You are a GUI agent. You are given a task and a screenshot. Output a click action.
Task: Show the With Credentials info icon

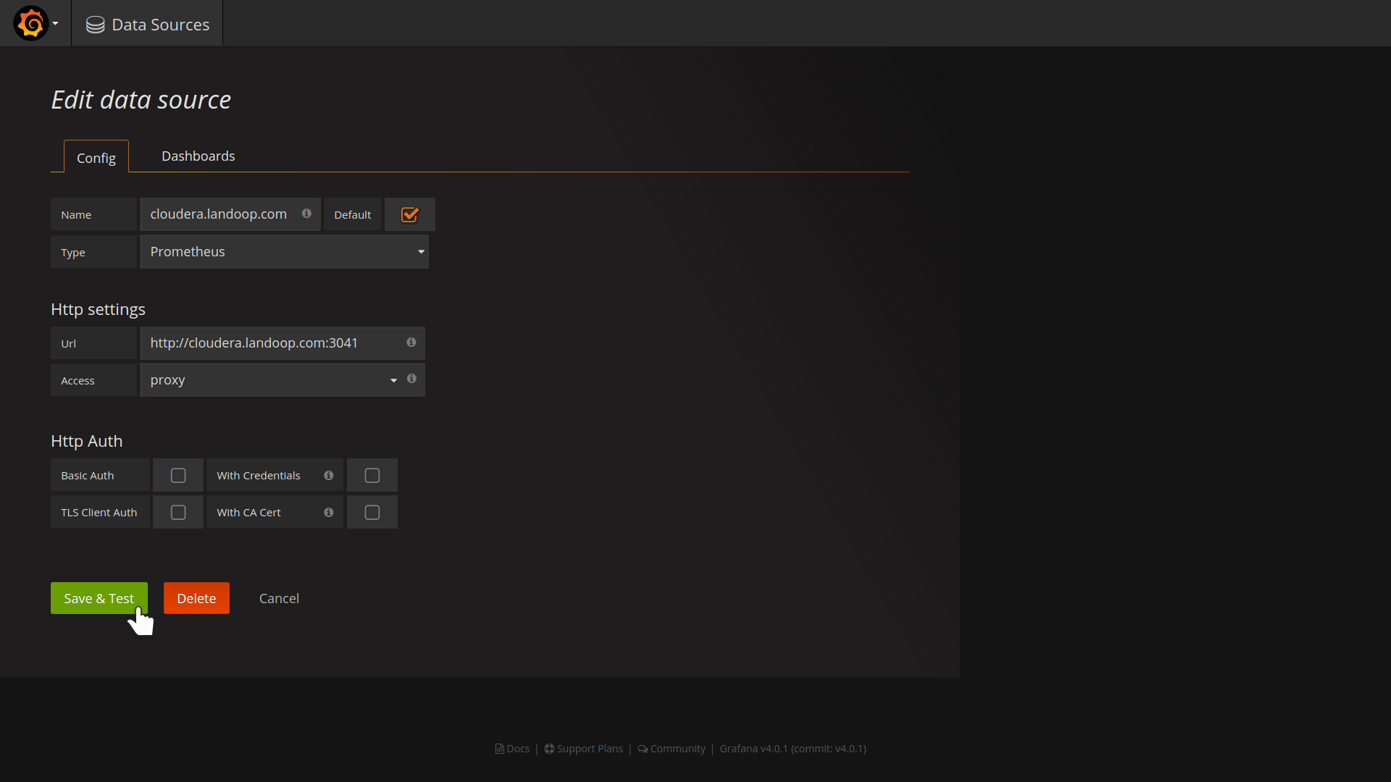(x=329, y=475)
